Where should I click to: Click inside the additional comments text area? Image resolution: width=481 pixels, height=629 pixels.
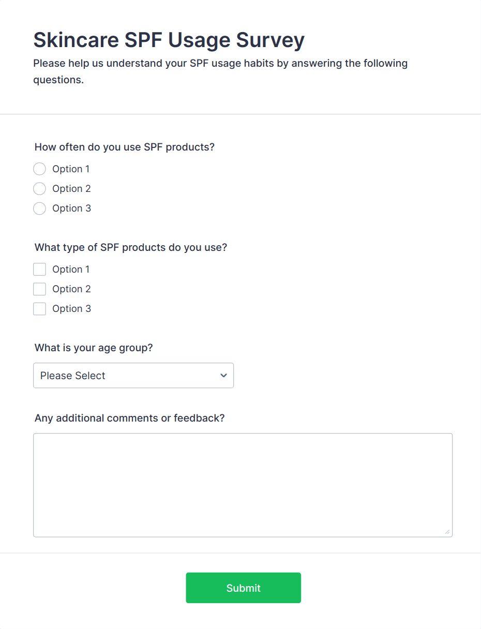(x=243, y=485)
